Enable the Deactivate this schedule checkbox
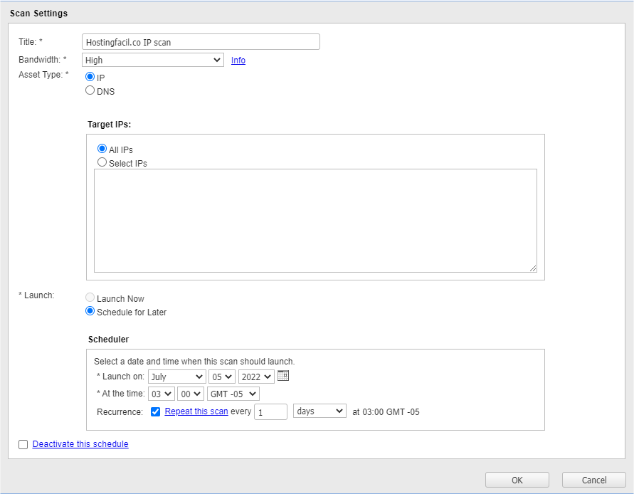The height and width of the screenshot is (499, 634). pyautogui.click(x=23, y=444)
